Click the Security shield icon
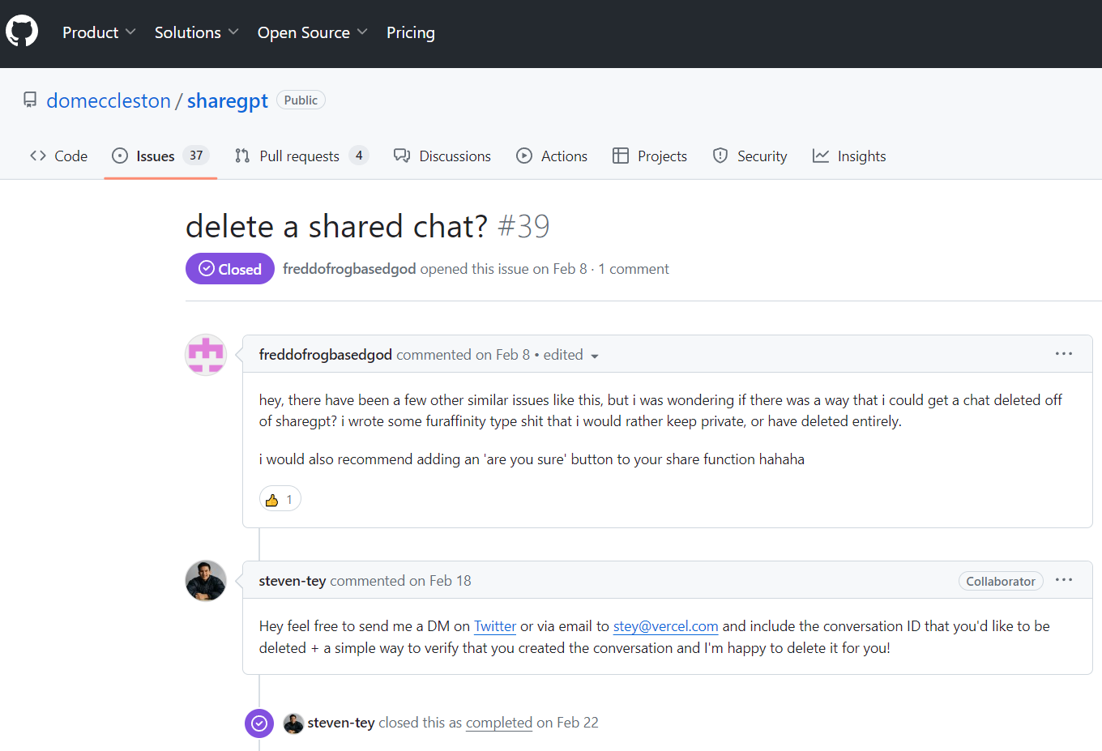The height and width of the screenshot is (751, 1102). pos(720,156)
